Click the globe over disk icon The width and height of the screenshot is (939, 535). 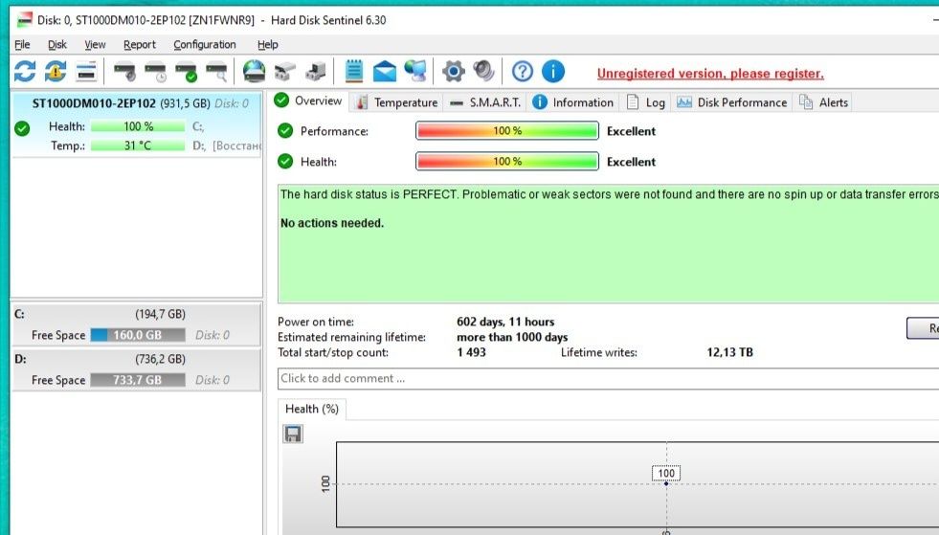click(x=254, y=71)
